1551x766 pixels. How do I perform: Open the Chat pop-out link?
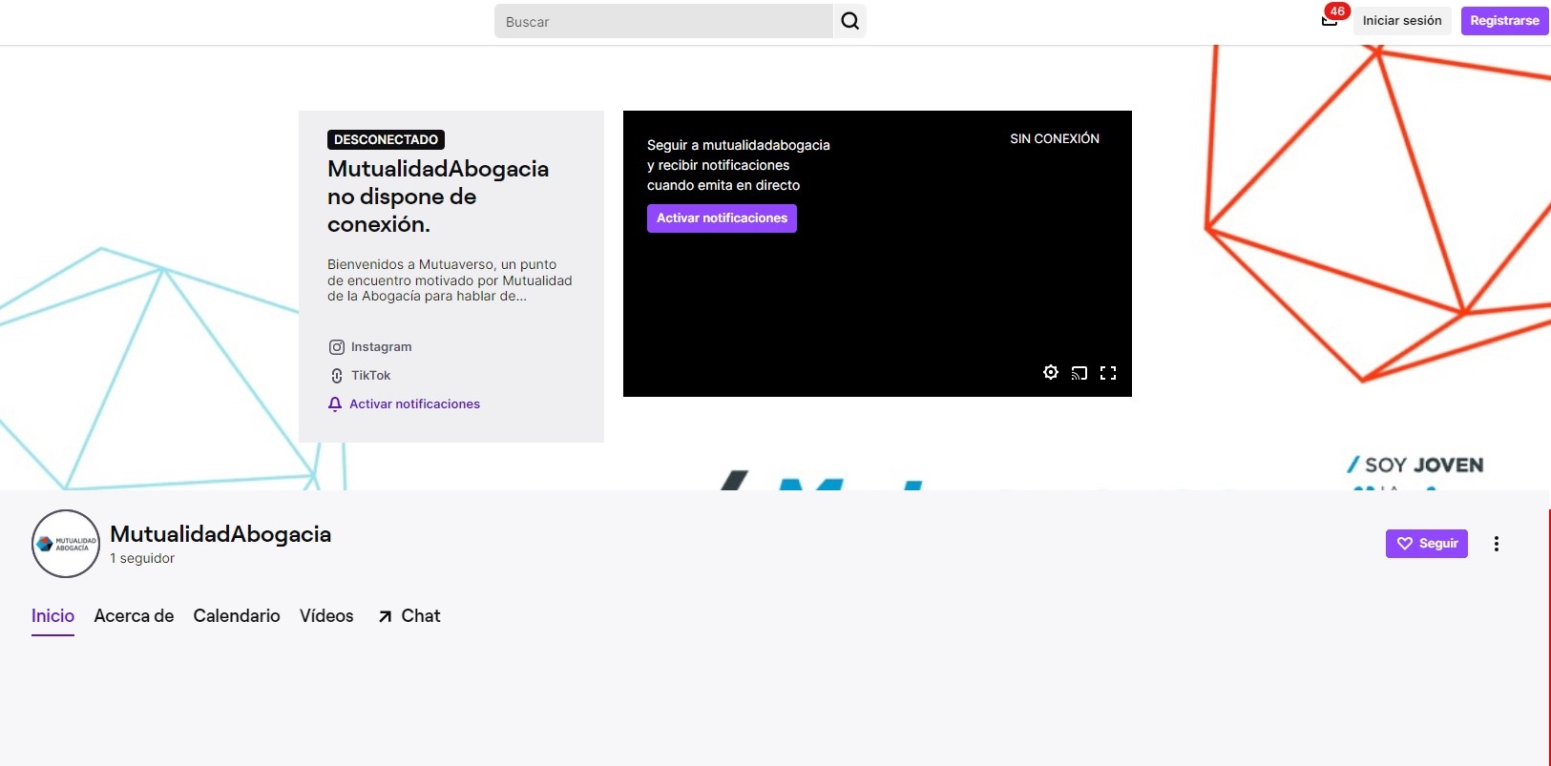point(409,616)
